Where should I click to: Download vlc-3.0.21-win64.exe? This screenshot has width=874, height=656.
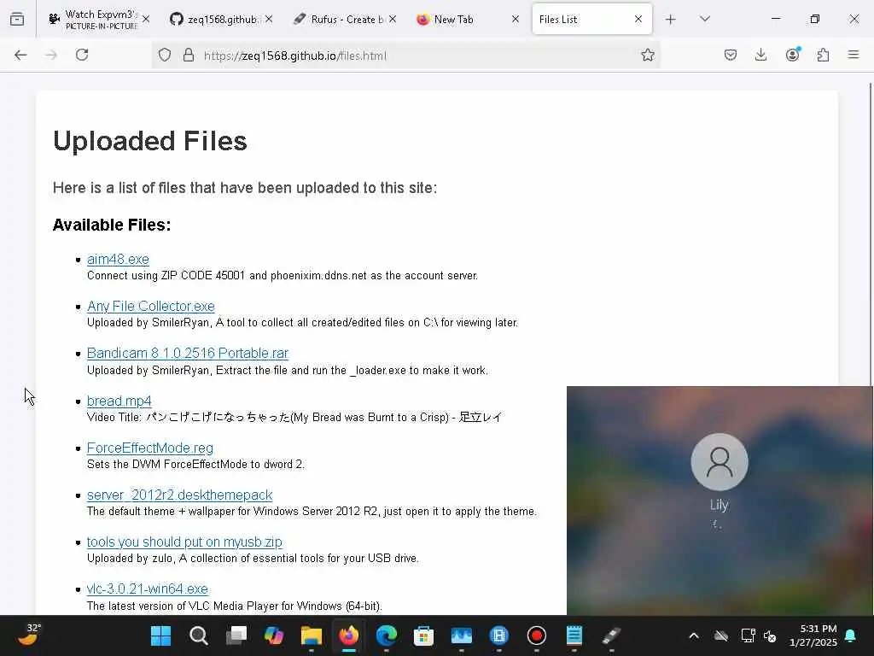pyautogui.click(x=148, y=589)
